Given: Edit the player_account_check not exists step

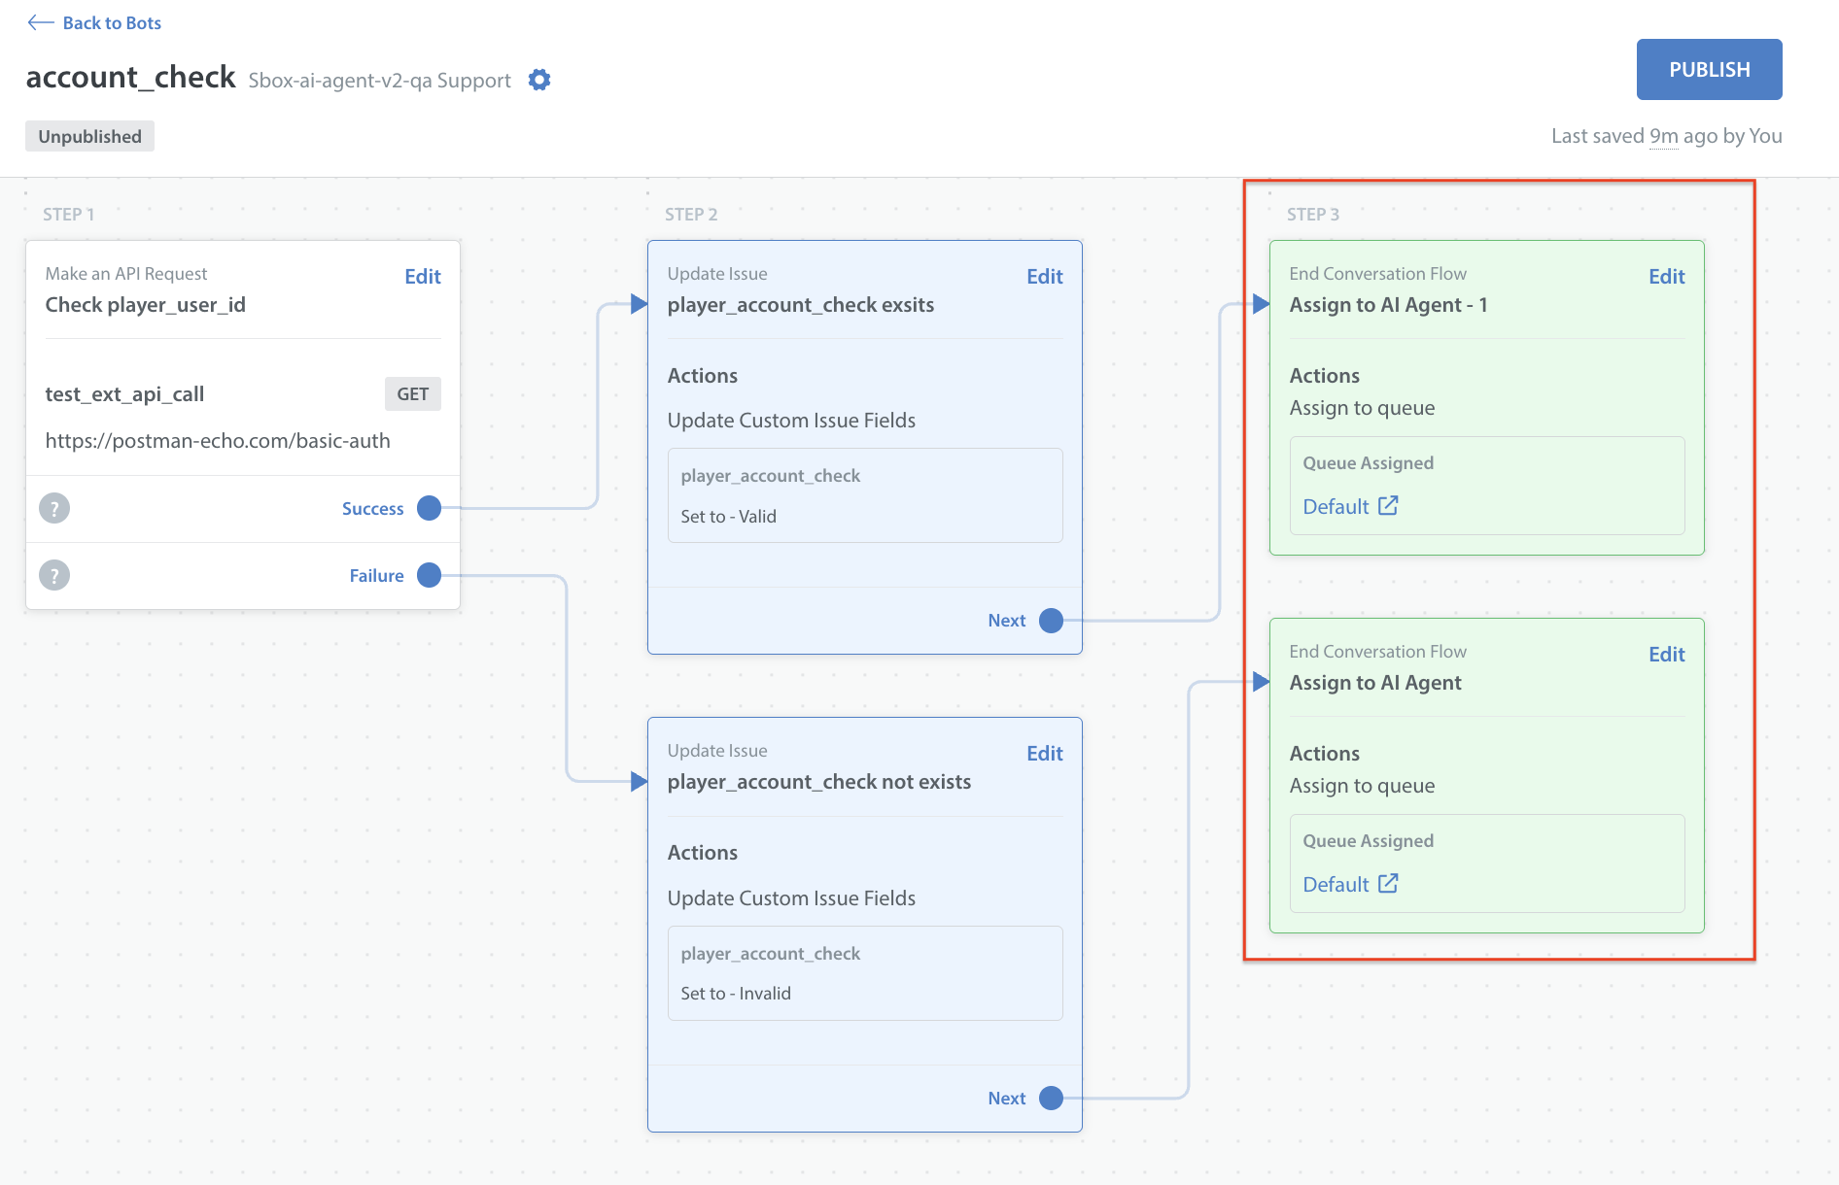Looking at the screenshot, I should coord(1044,754).
